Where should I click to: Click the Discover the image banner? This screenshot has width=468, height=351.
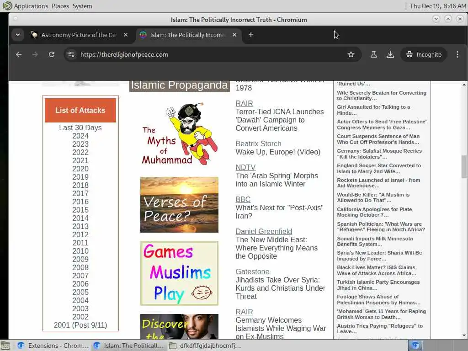[179, 326]
